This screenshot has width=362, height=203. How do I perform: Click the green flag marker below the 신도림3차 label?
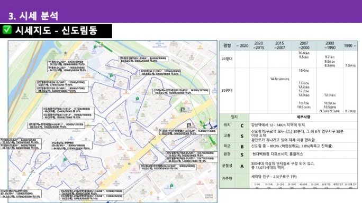pyautogui.click(x=171, y=186)
